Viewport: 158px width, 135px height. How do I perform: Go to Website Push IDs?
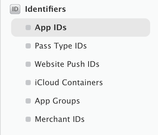point(67,64)
